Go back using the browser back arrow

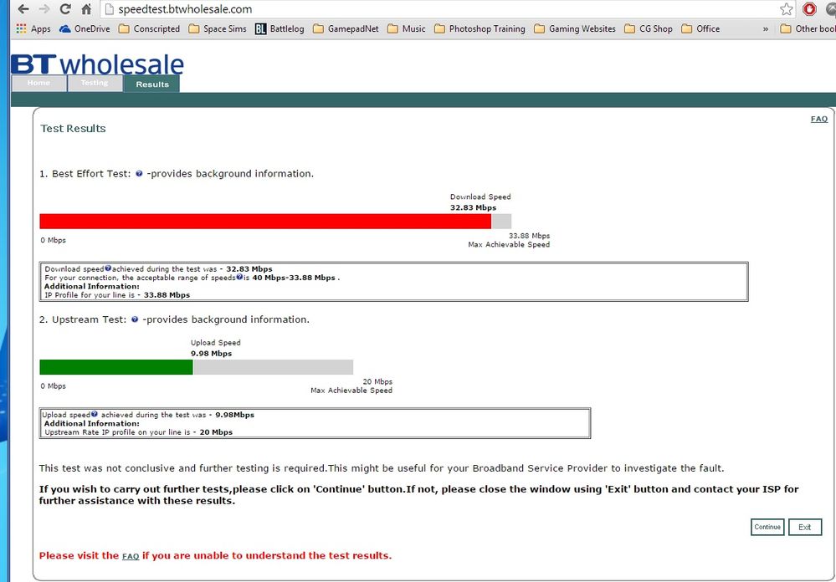23,9
